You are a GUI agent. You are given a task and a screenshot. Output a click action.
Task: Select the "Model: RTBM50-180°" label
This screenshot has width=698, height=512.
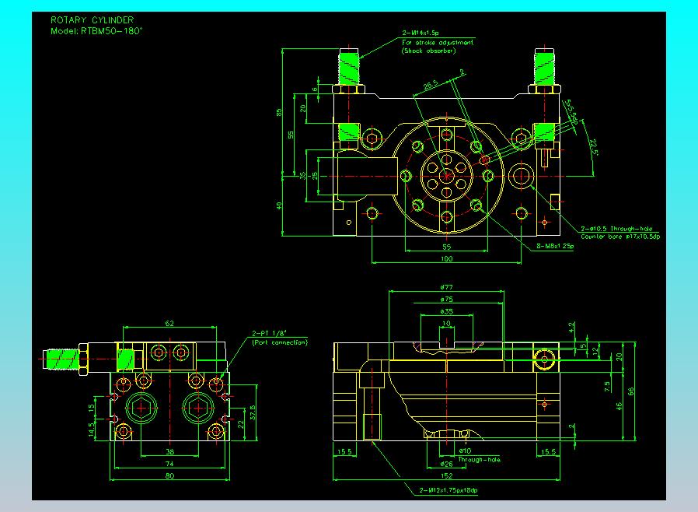(x=96, y=31)
